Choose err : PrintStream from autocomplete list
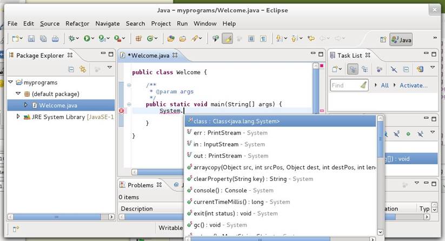This screenshot has height=241, width=445. tap(281, 133)
